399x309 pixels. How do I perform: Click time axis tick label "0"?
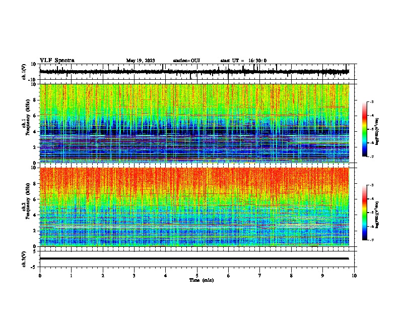(40, 276)
